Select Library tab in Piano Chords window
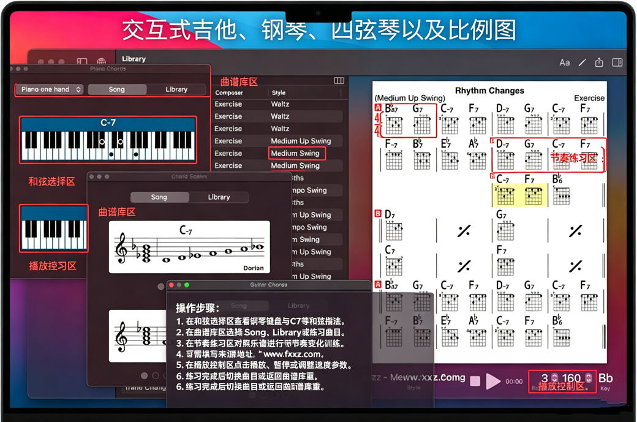This screenshot has width=637, height=422. [x=176, y=89]
